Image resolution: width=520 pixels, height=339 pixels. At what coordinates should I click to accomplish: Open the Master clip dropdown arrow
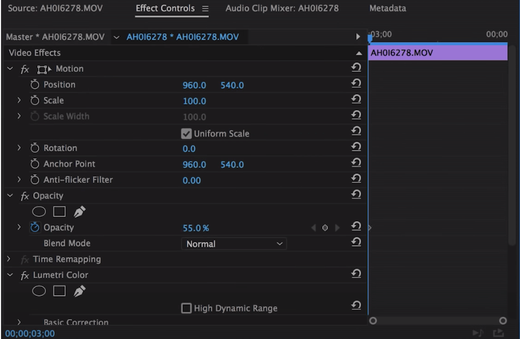[116, 37]
